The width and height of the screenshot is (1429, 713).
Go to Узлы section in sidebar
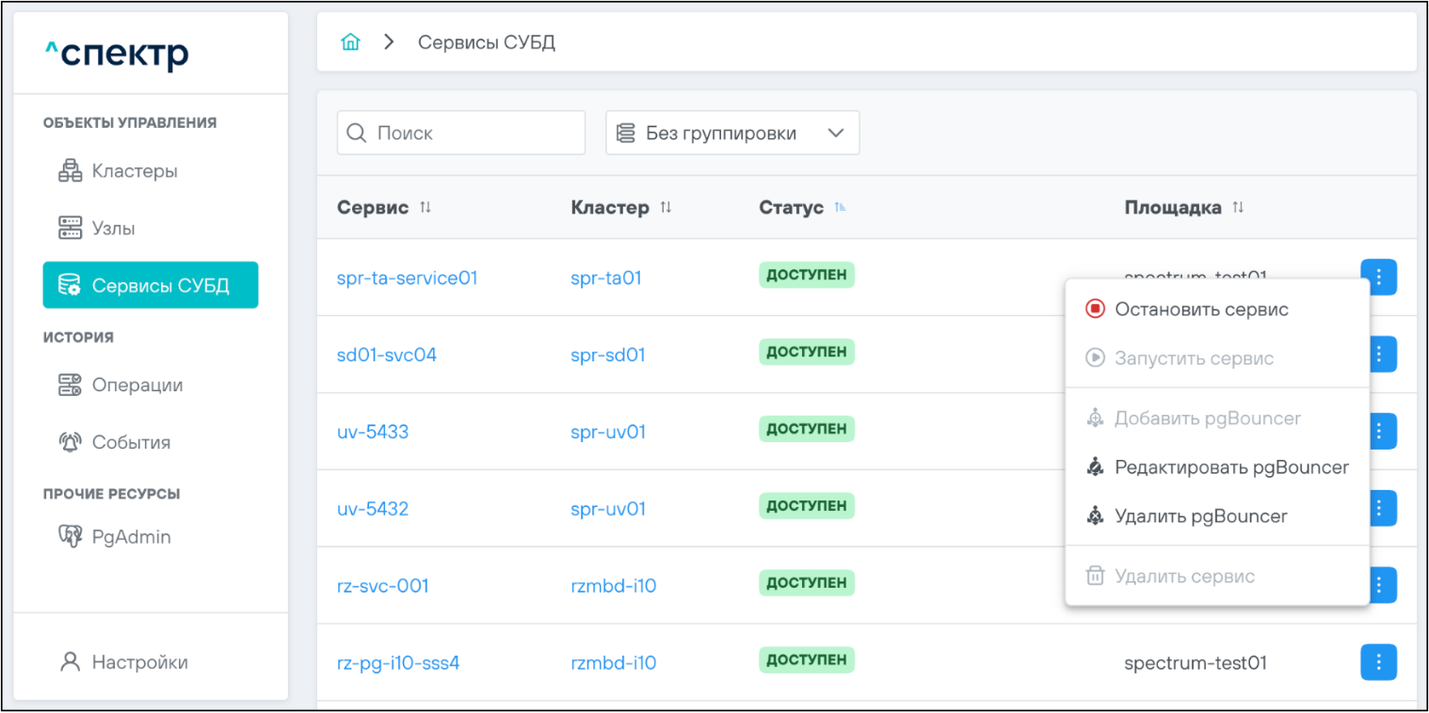pos(113,229)
